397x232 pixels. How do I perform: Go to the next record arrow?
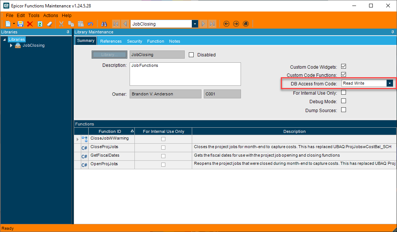203,24
